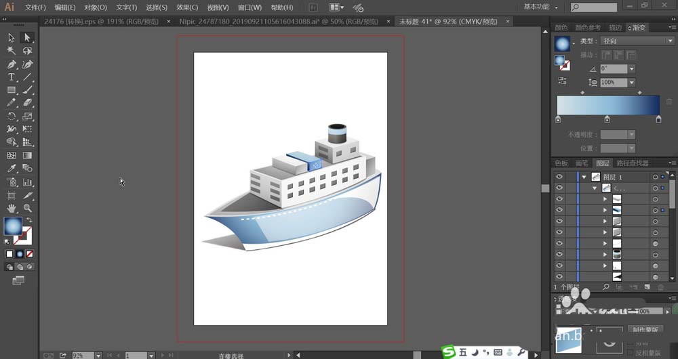Select the Magic Wand tool
678x359 pixels.
(12, 51)
